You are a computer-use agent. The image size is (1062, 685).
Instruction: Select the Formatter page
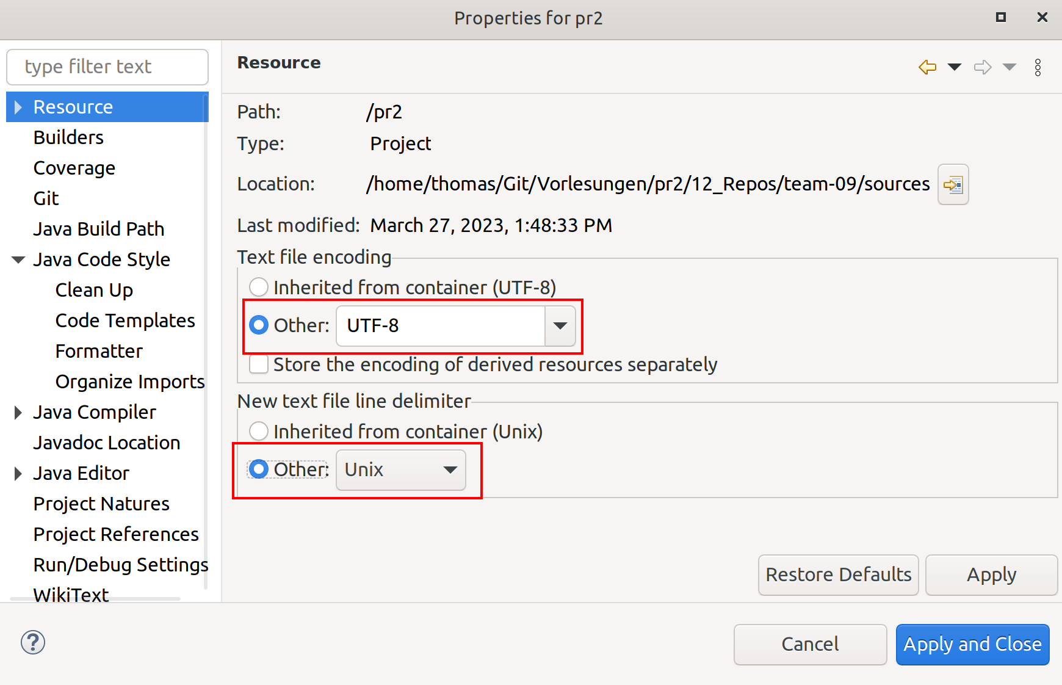coord(99,351)
